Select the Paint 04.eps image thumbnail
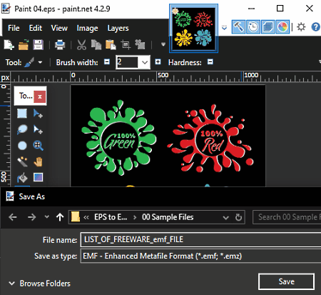 tap(193, 28)
